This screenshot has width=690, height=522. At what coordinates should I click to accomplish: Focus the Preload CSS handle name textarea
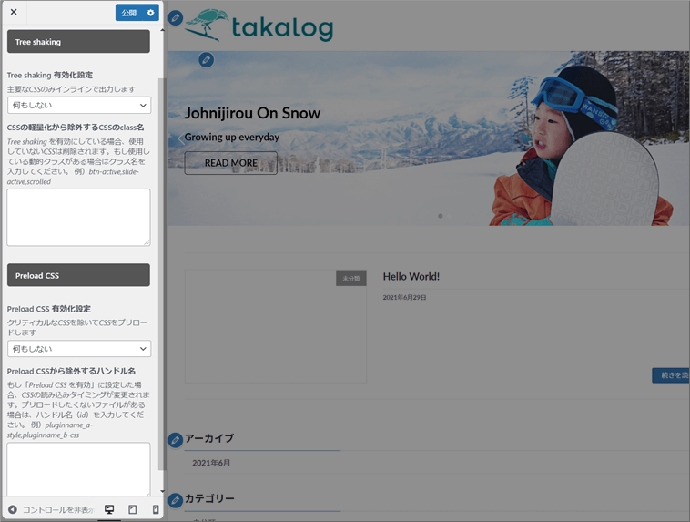point(79,469)
